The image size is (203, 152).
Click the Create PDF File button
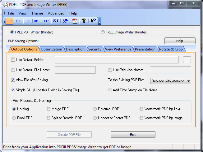click(x=69, y=135)
